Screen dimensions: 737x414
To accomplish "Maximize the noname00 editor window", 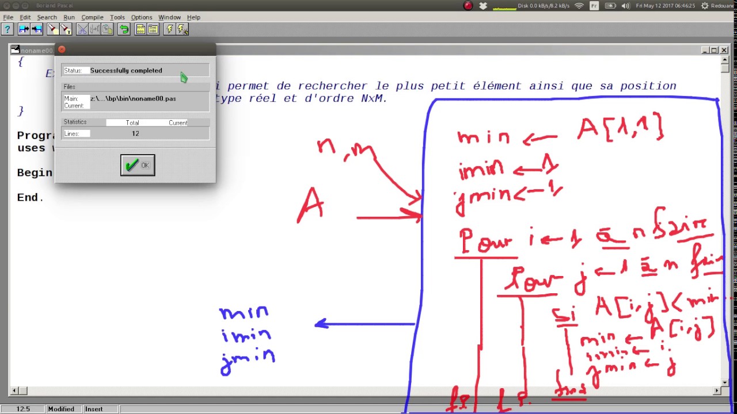I will pos(714,51).
